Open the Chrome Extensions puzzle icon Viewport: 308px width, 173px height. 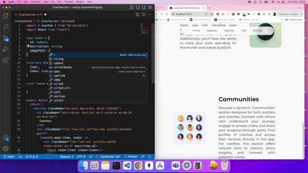[x=264, y=14]
